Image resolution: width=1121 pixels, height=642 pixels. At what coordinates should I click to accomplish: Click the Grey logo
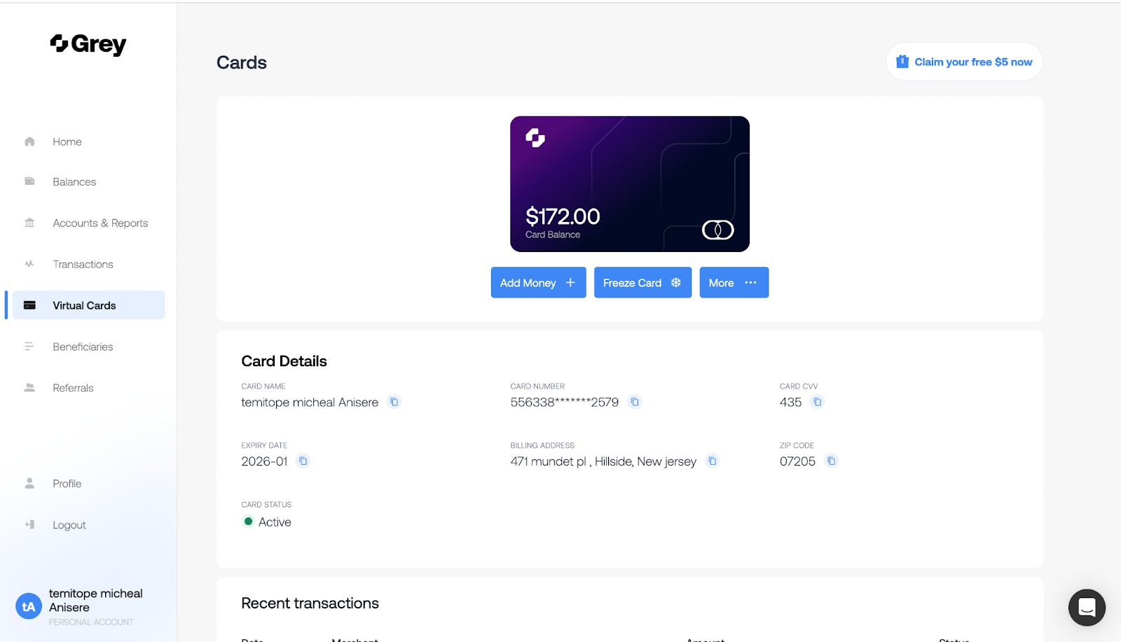pos(88,44)
